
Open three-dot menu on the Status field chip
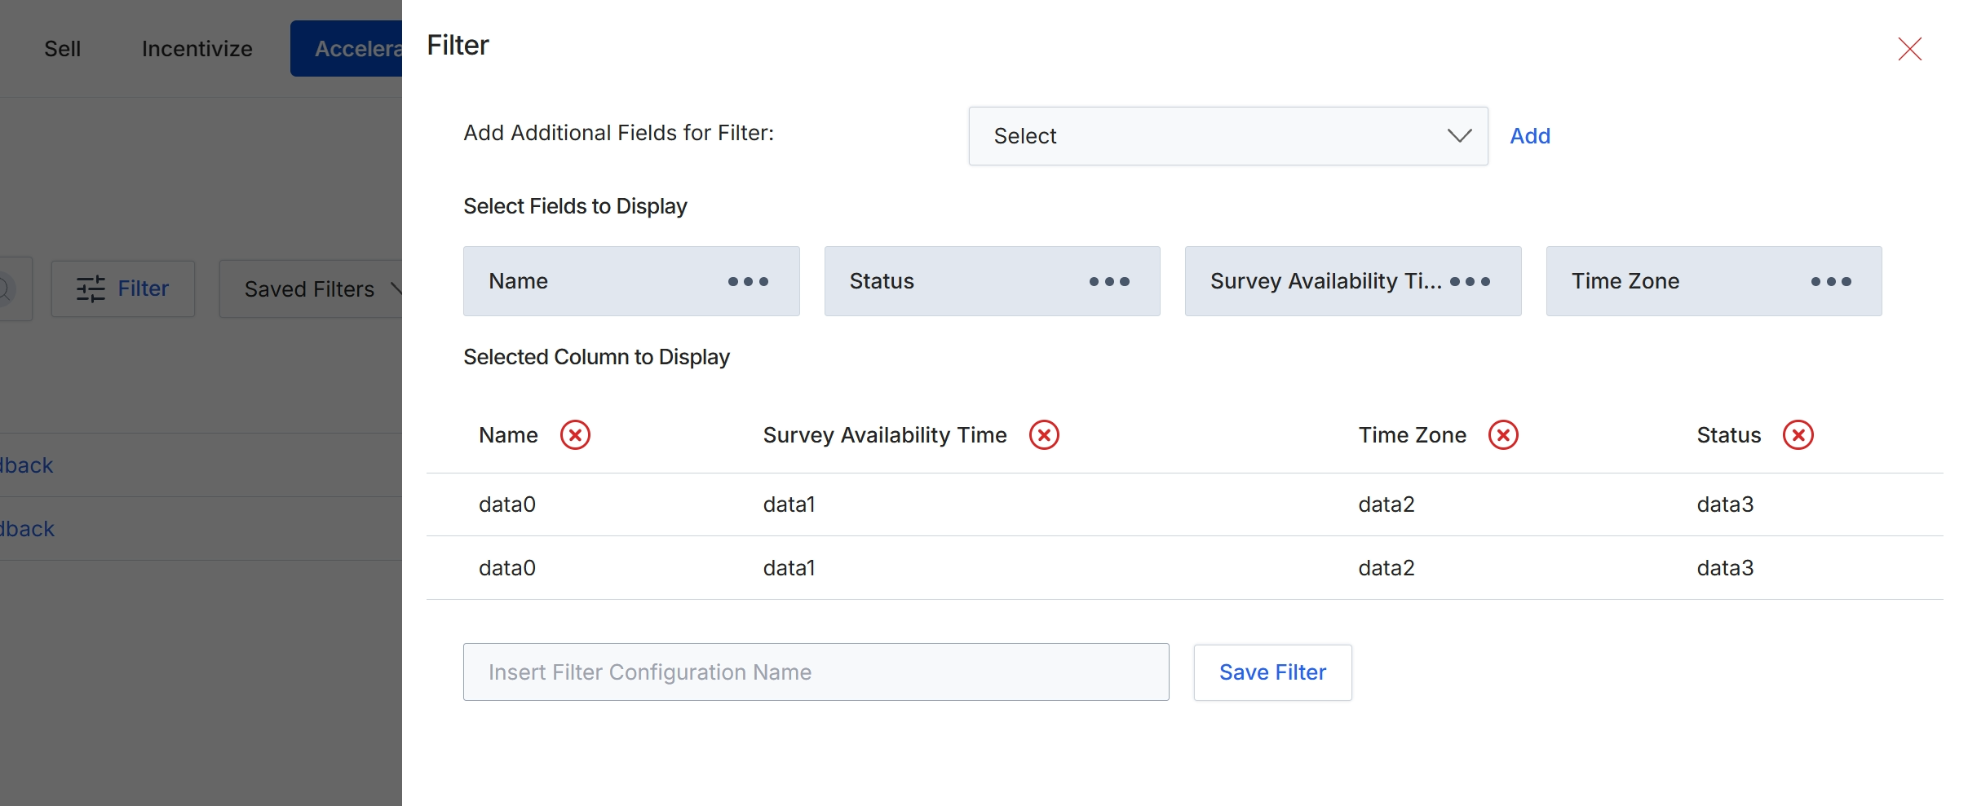(1109, 282)
